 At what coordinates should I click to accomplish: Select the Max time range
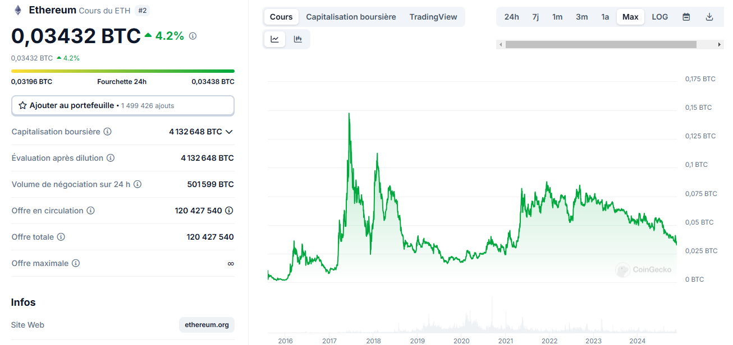click(x=630, y=17)
